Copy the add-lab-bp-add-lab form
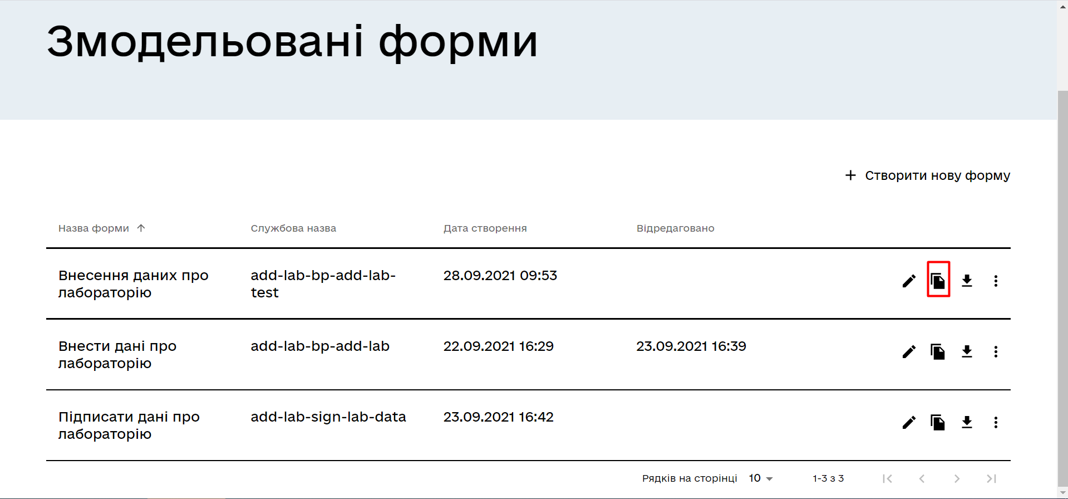The height and width of the screenshot is (499, 1068). 938,351
